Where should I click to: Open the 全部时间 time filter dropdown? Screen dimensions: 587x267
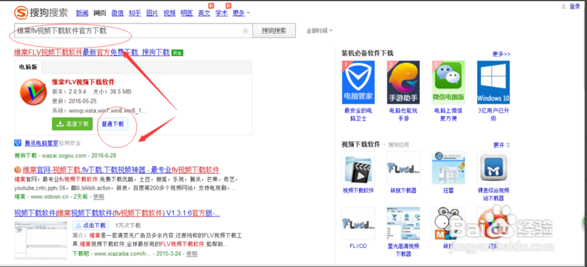pos(319,30)
